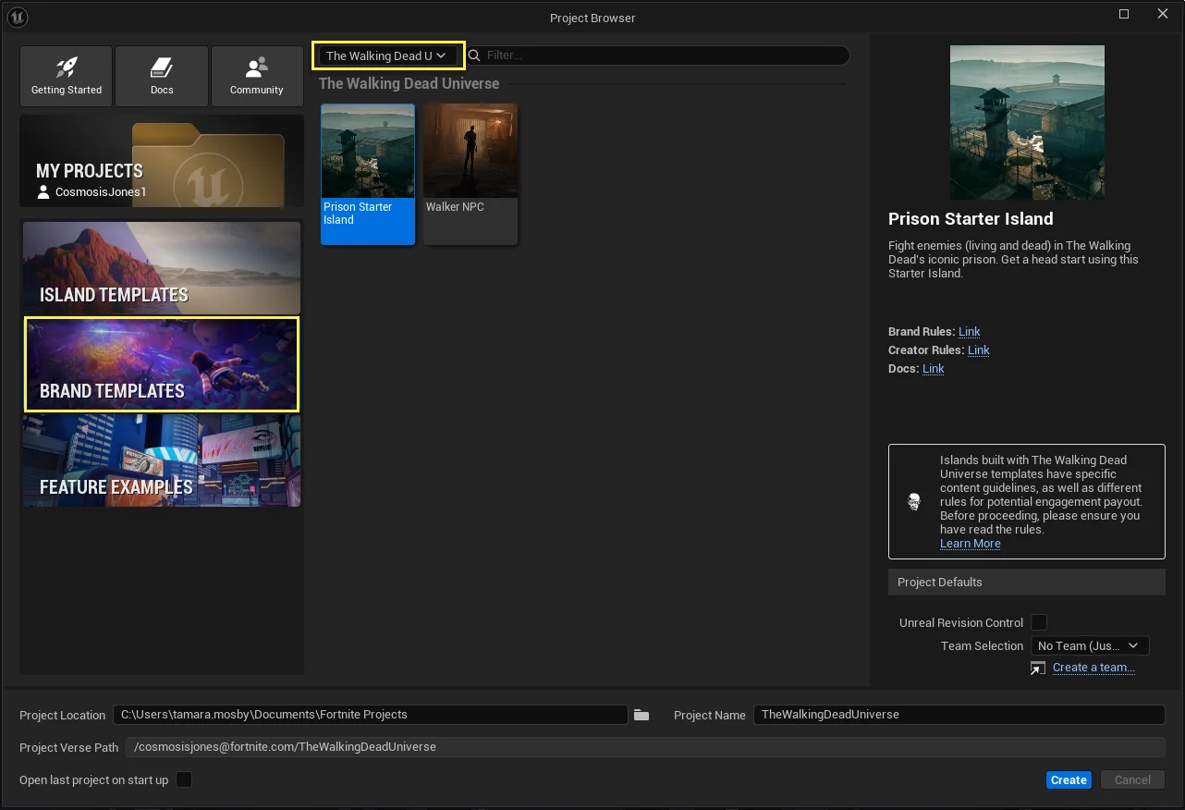
Task: Select the Feature Examples category
Action: tap(162, 460)
